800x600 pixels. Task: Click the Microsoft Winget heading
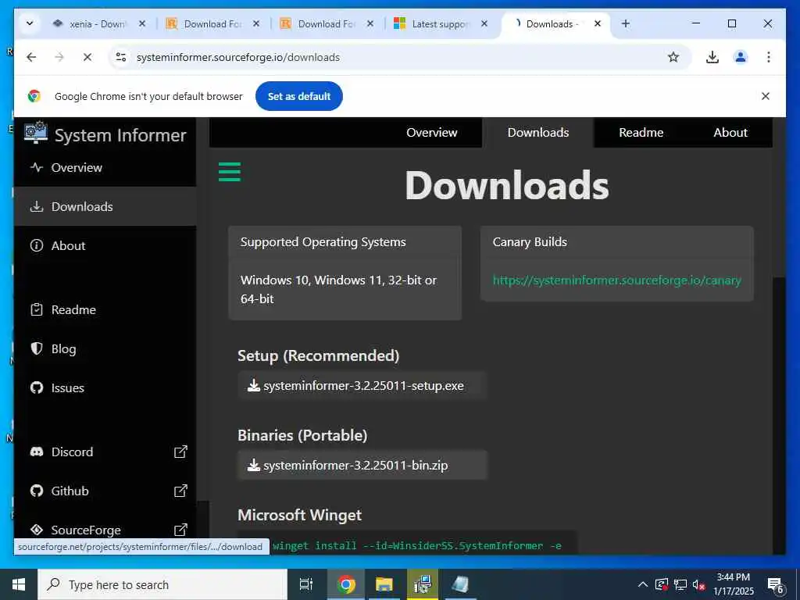(299, 515)
